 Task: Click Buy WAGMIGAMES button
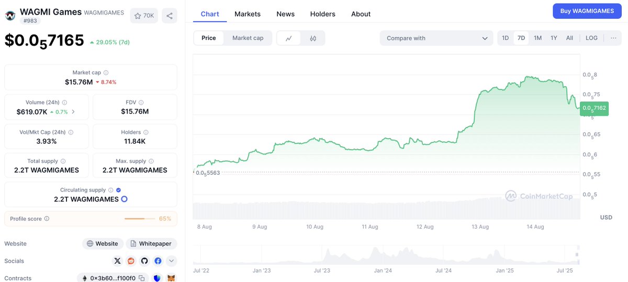click(x=587, y=11)
